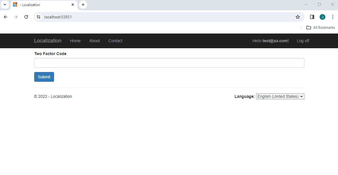The width and height of the screenshot is (338, 175).
Task: Click the browser profile avatar
Action: point(322,17)
